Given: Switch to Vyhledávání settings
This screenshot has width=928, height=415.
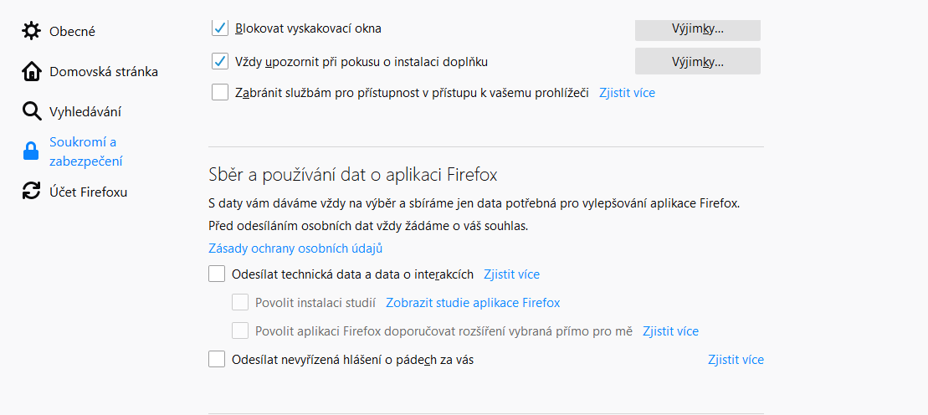Looking at the screenshot, I should [85, 111].
